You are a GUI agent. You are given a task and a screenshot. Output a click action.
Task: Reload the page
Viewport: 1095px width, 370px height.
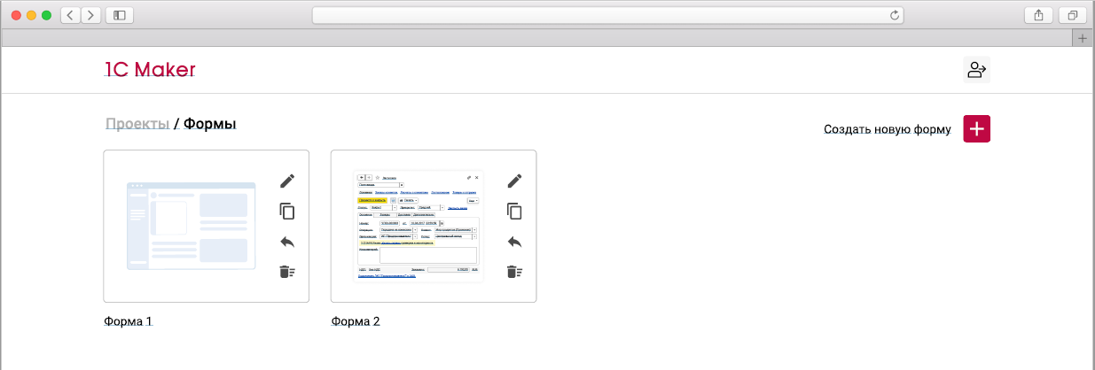895,15
